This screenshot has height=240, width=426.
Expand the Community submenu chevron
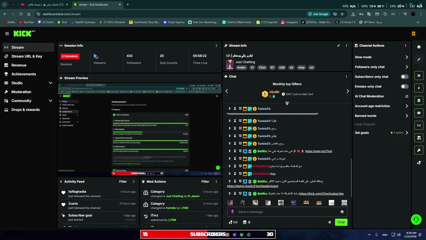click(x=50, y=101)
